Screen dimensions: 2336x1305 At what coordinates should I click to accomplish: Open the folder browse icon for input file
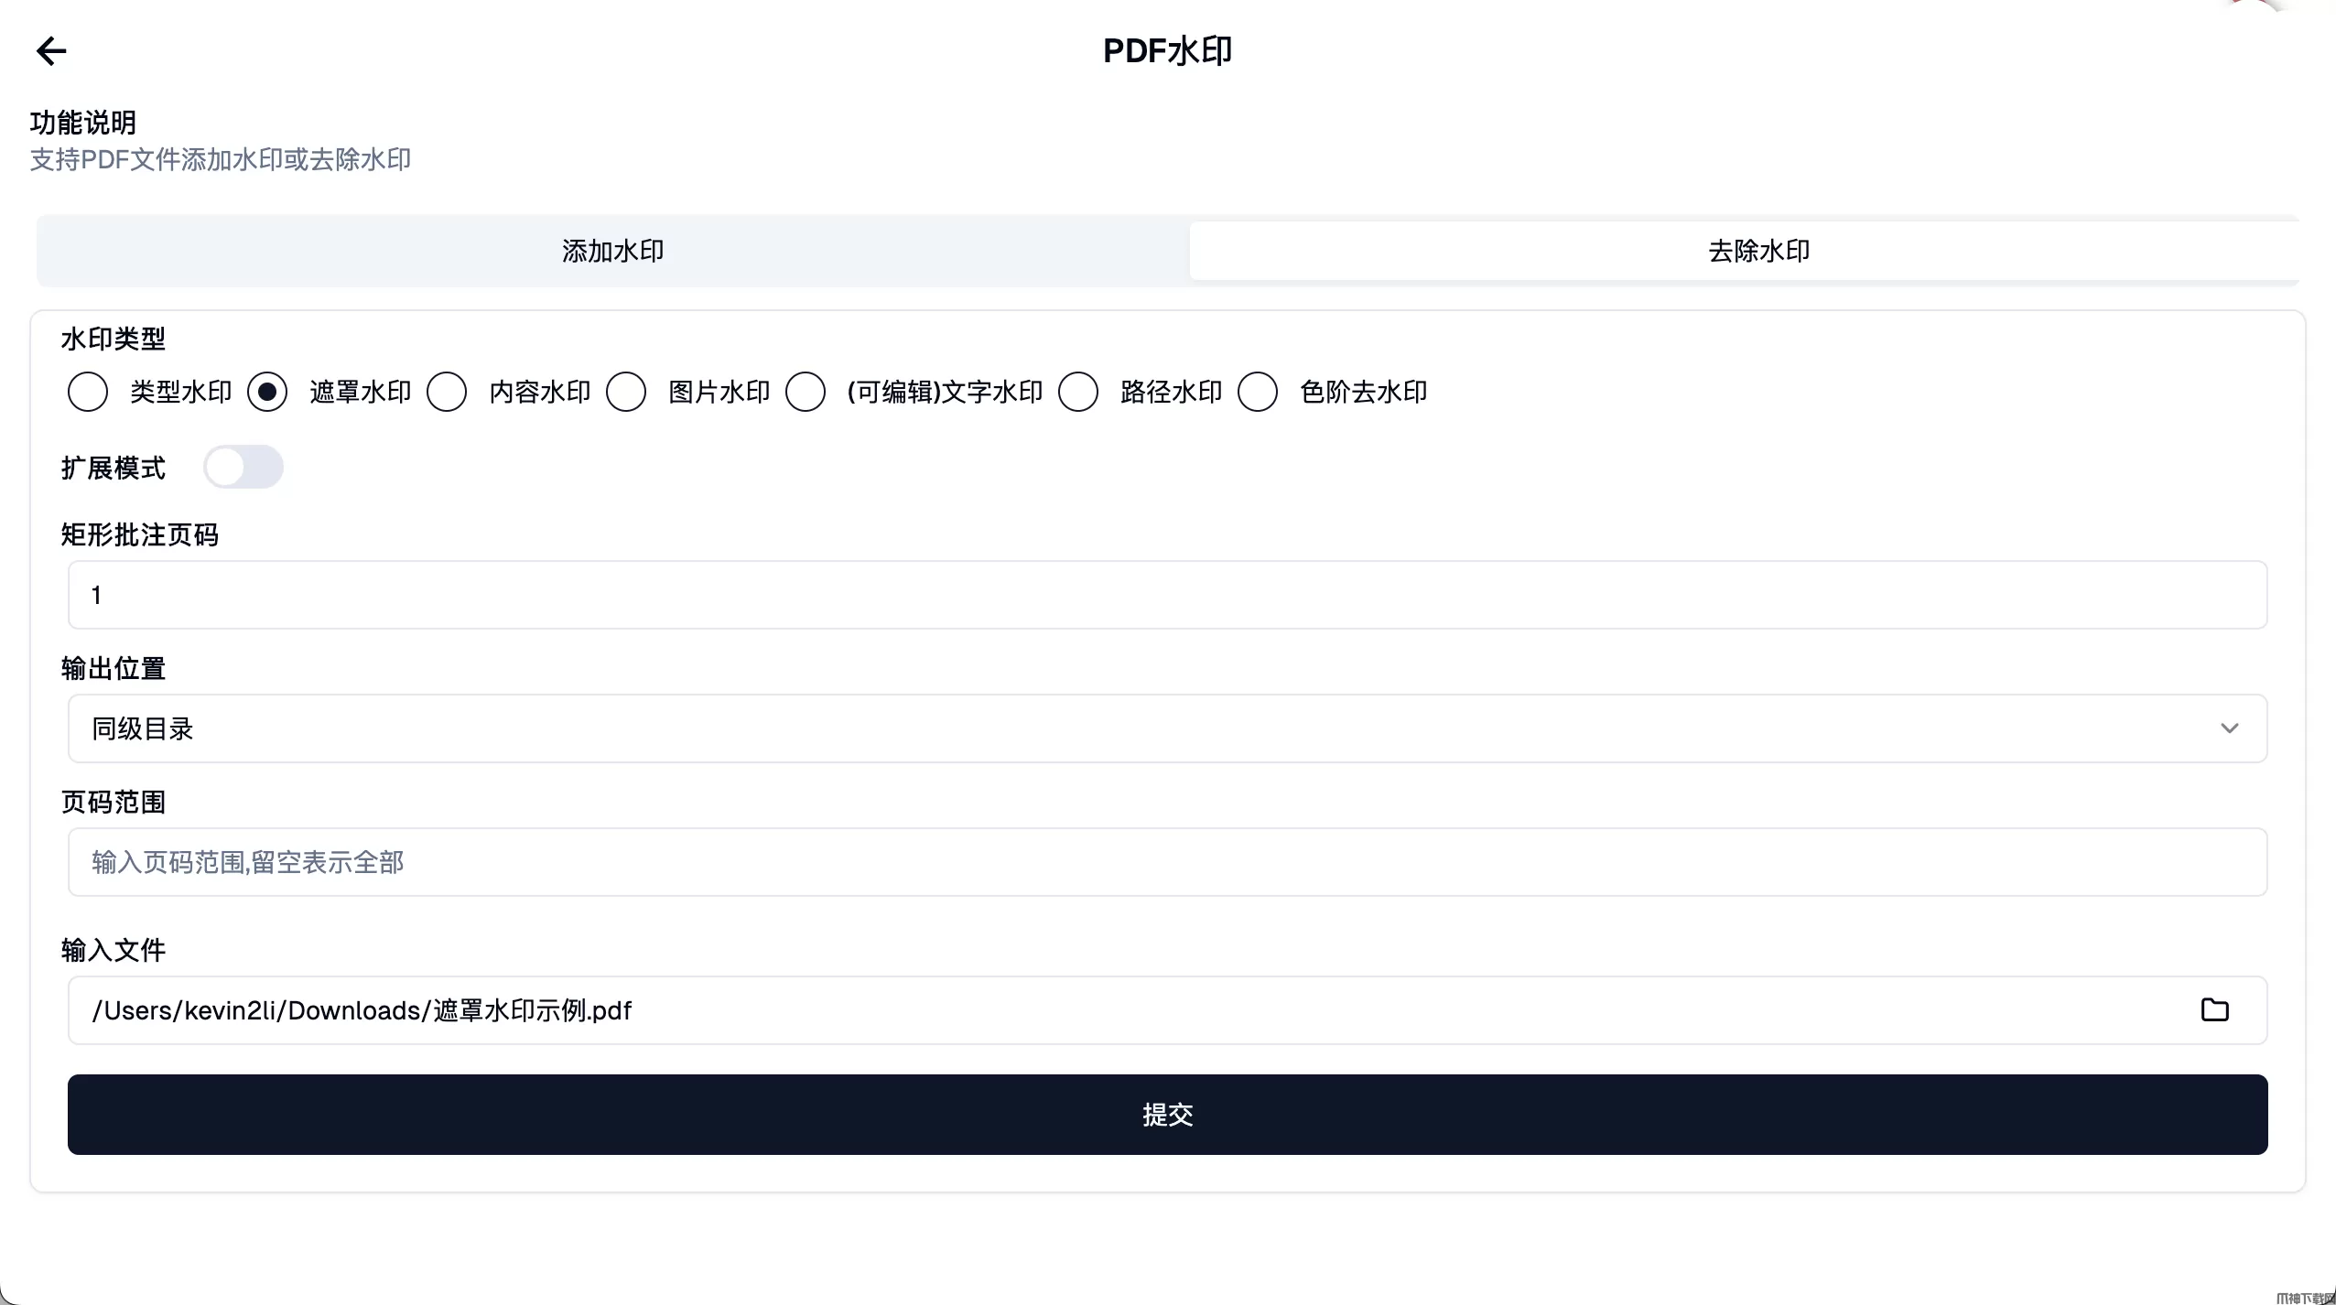tap(2214, 1009)
